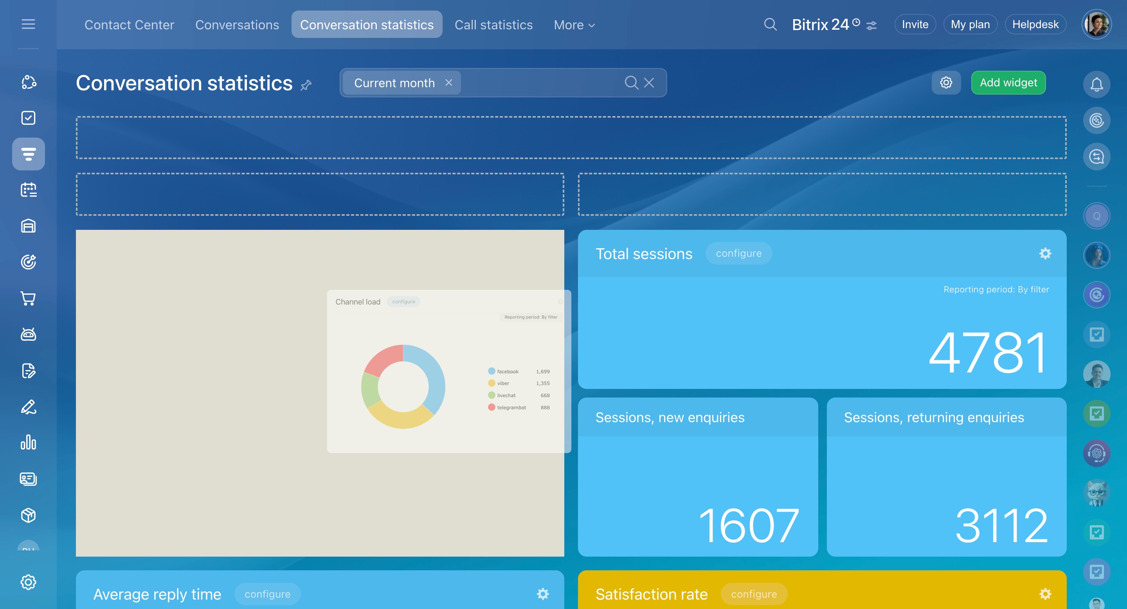
Task: Open the shopping cart sidebar icon
Action: coord(28,298)
